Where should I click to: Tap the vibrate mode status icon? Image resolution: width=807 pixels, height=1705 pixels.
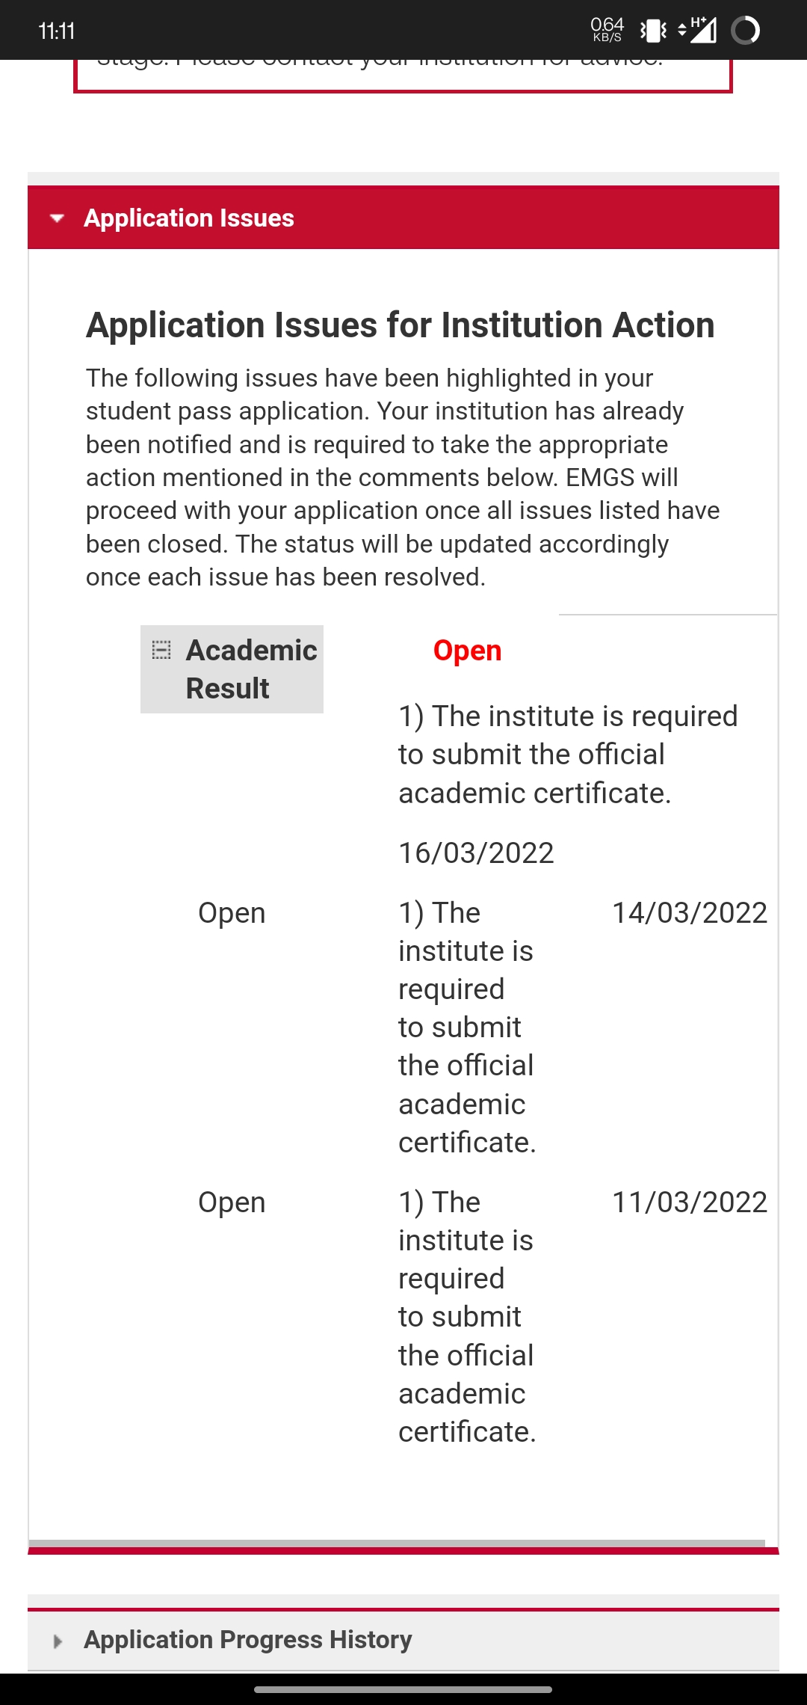(653, 31)
